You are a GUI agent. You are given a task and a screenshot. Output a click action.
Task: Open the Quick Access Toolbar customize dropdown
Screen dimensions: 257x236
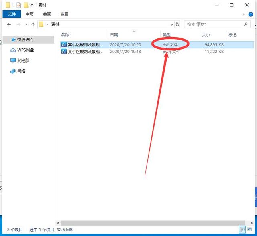[x=32, y=6]
